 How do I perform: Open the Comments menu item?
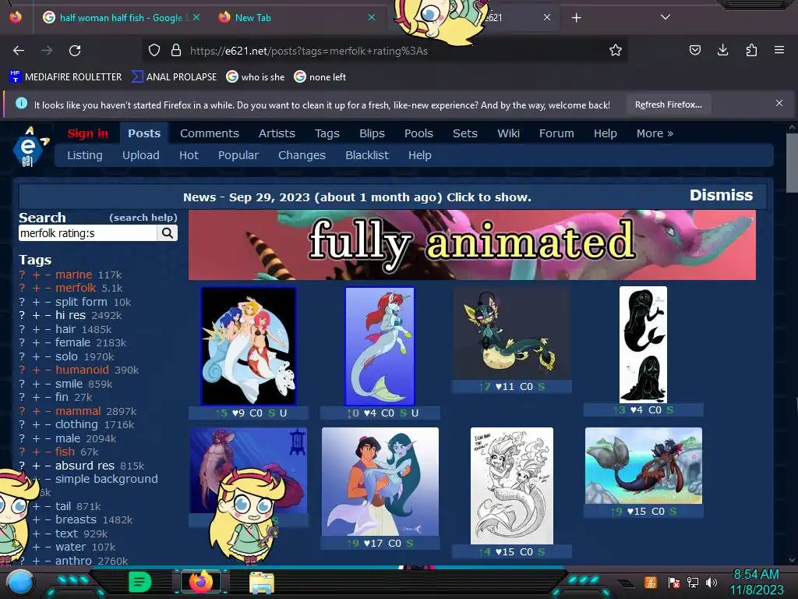[x=209, y=133]
